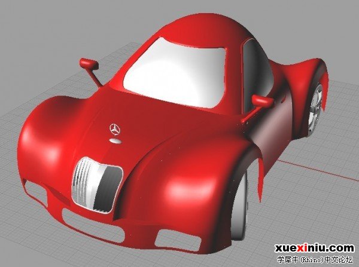Select the side mirror beside the door

pos(263,101)
